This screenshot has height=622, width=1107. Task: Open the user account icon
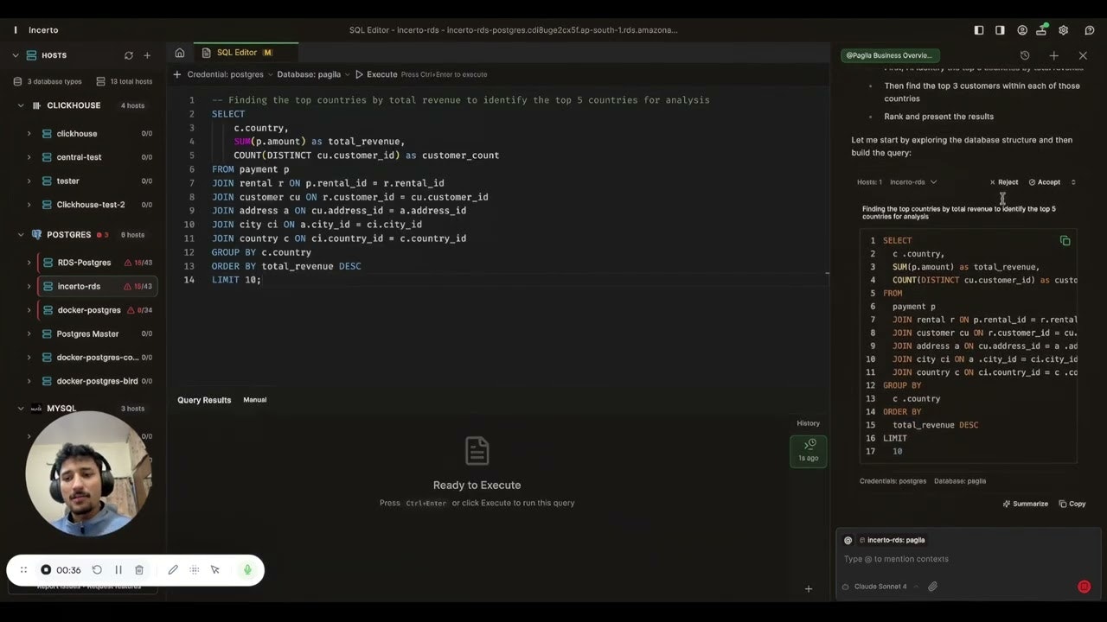click(1022, 30)
